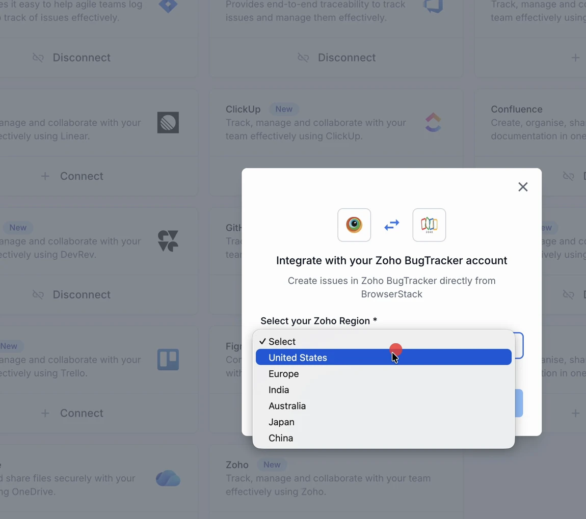Click the Trello logo icon
Screen dimensions: 586x519
(168, 360)
